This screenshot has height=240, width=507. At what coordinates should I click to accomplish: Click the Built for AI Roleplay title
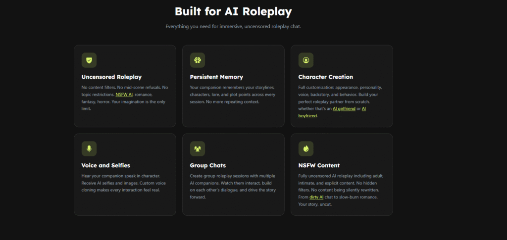pyautogui.click(x=233, y=11)
